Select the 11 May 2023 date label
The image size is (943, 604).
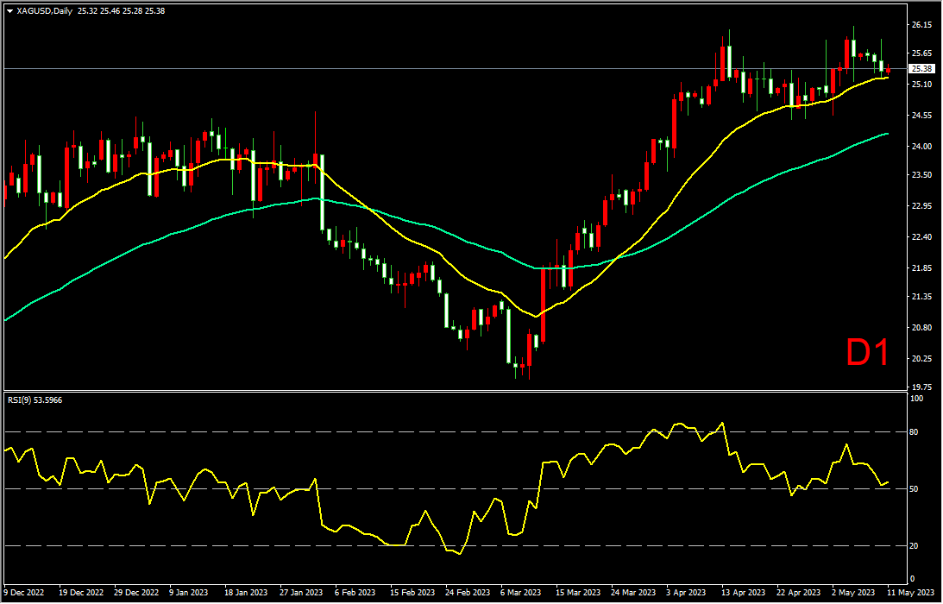[x=909, y=593]
